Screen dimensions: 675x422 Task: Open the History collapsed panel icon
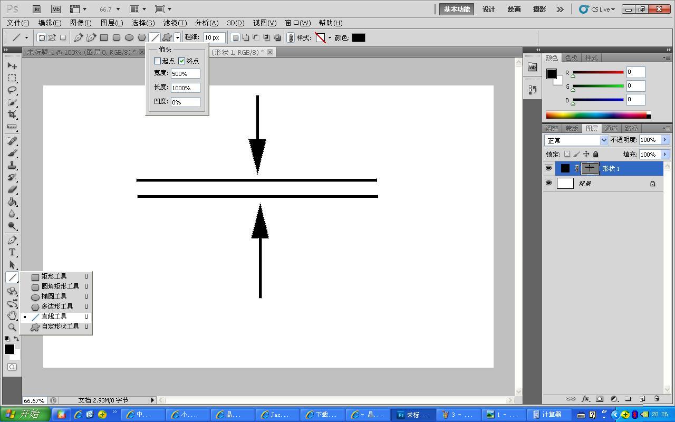[x=532, y=90]
